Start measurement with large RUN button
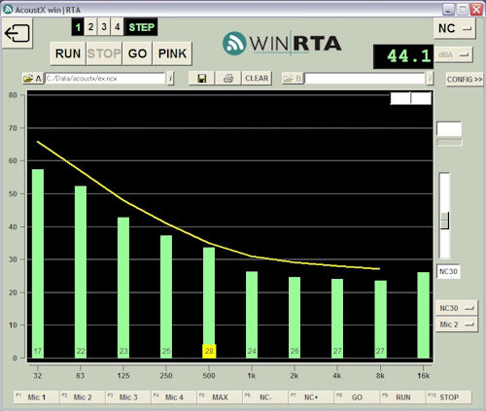486x411 pixels. pyautogui.click(x=68, y=53)
